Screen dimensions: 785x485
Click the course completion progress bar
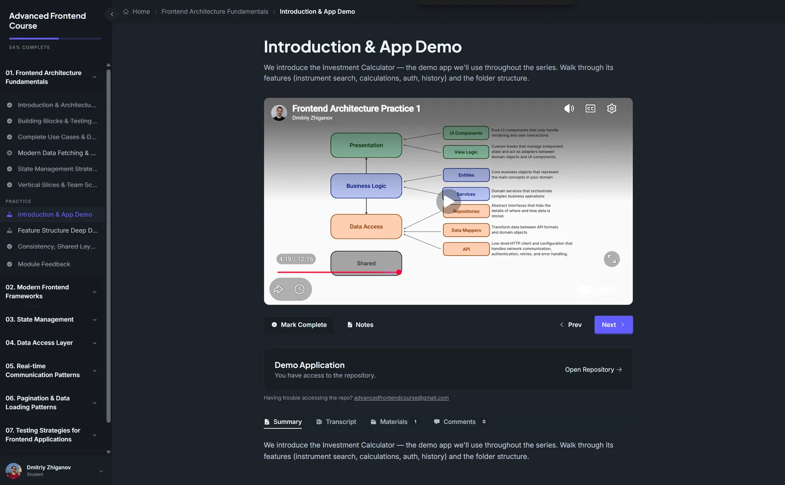click(x=55, y=38)
